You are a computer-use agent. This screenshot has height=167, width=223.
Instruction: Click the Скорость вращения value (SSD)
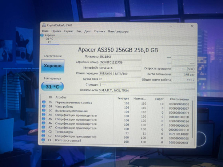(183, 69)
